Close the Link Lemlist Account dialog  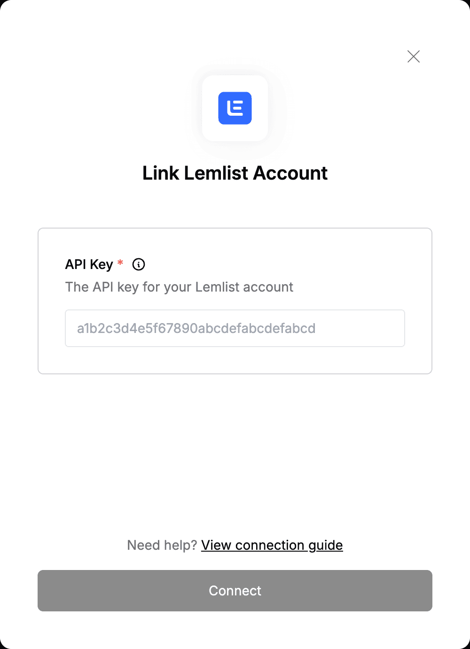coord(414,56)
